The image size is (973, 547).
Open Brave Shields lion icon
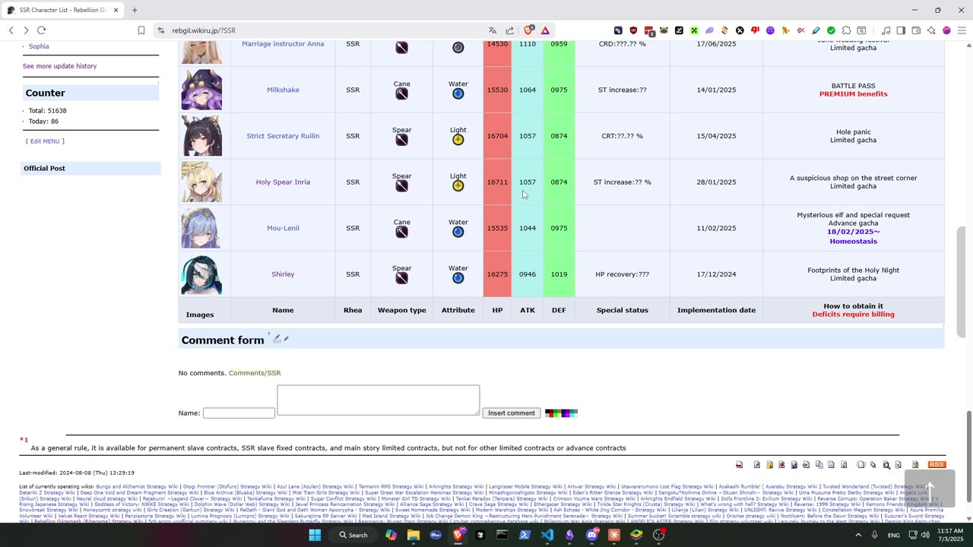point(528,30)
